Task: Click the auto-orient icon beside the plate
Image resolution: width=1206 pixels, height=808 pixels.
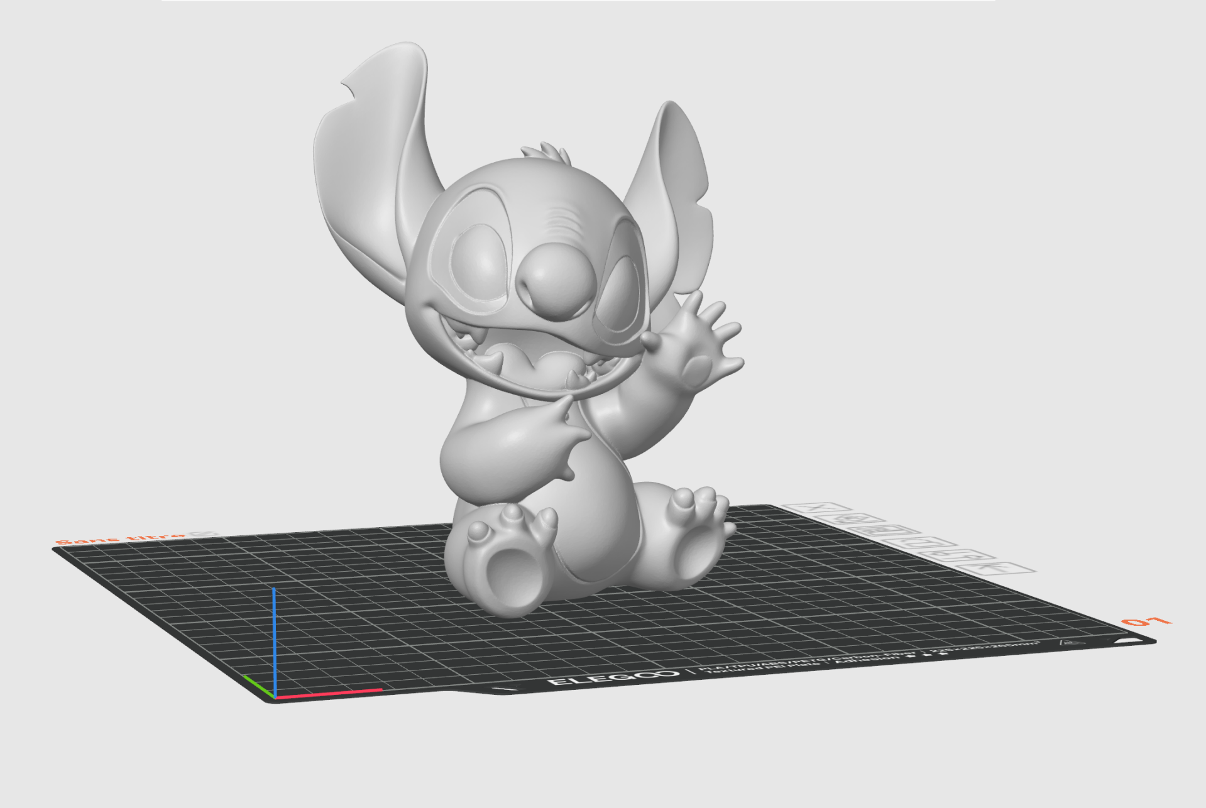Action: pos(850,519)
